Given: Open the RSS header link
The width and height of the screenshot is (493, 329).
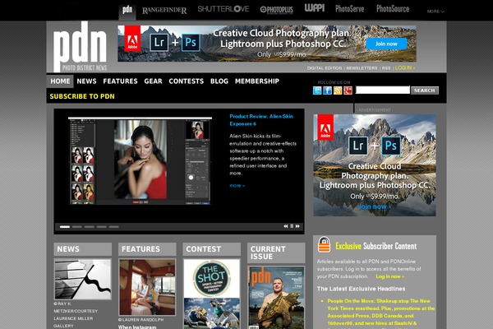Looking at the screenshot, I should [x=386, y=68].
